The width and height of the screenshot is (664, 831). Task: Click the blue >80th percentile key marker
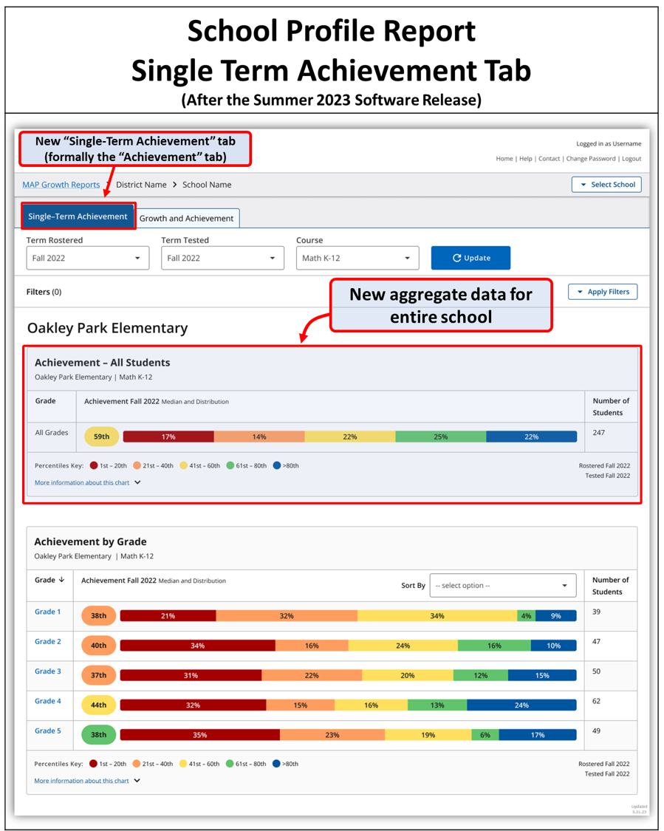click(278, 465)
